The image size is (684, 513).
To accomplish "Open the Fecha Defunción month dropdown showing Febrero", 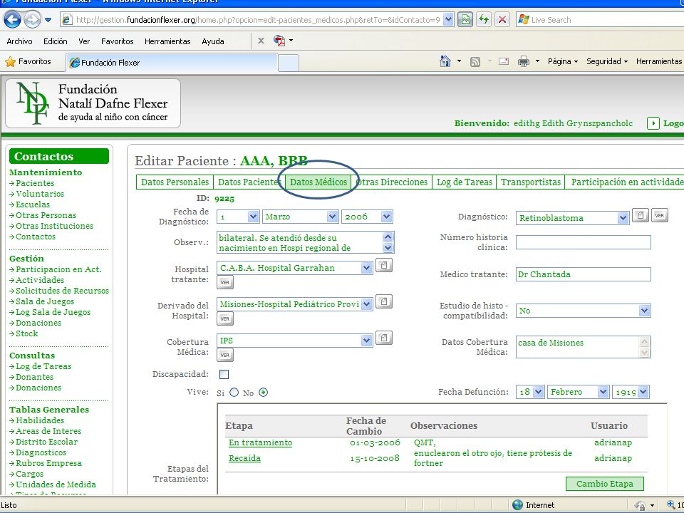I will click(x=603, y=392).
